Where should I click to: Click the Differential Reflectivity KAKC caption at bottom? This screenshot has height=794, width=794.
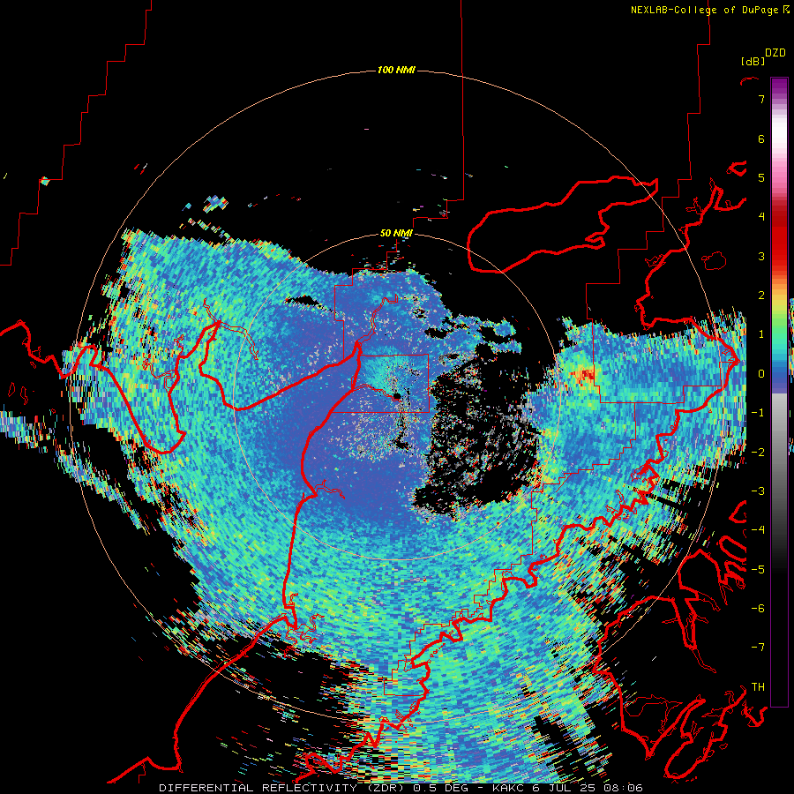(401, 788)
